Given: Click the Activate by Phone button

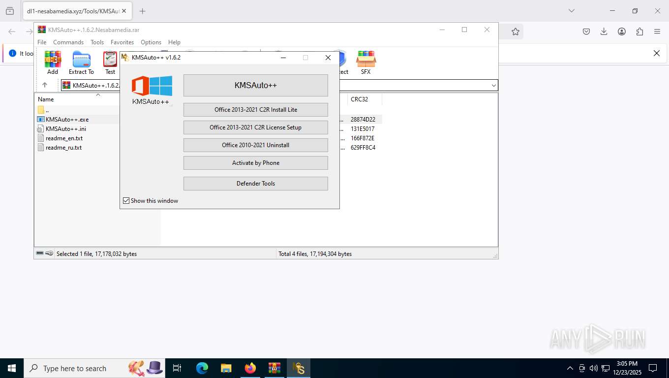Looking at the screenshot, I should pyautogui.click(x=256, y=162).
